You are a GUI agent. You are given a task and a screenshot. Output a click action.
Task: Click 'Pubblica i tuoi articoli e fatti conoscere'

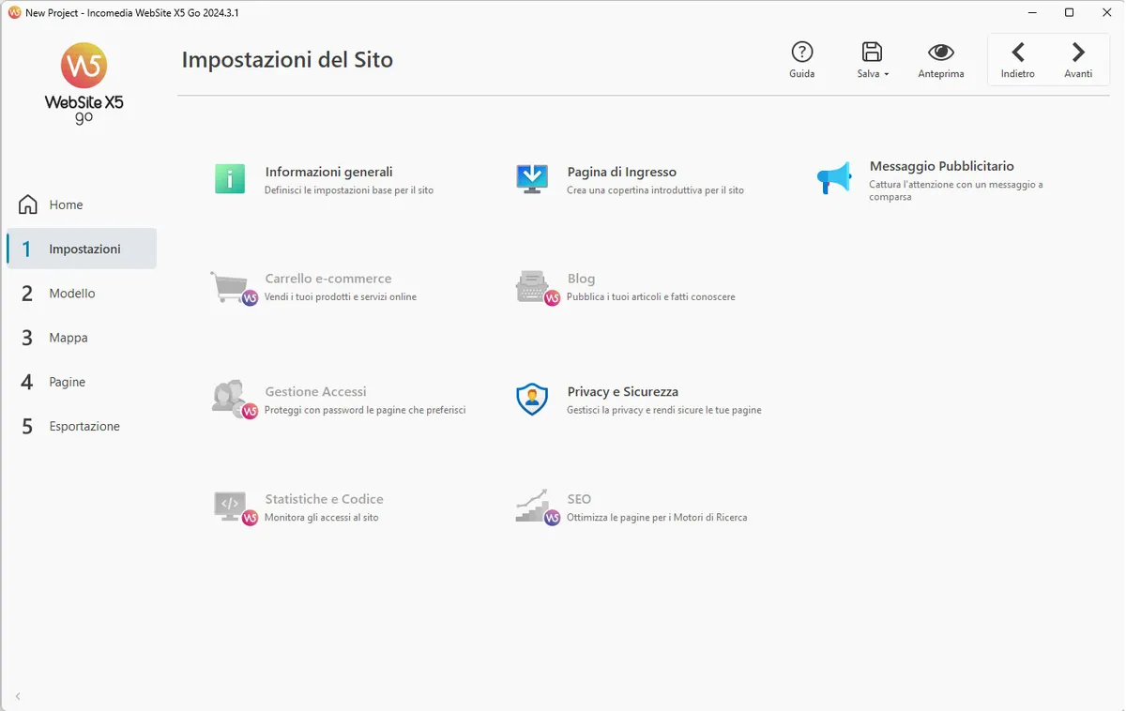click(x=651, y=297)
